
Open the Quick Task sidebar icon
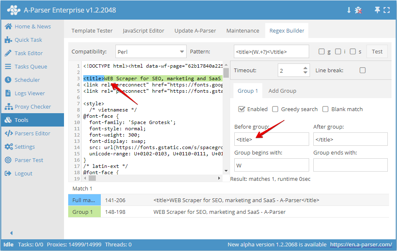9,40
